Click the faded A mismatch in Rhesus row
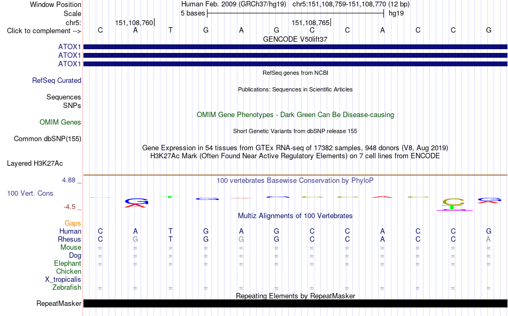 tap(489, 239)
